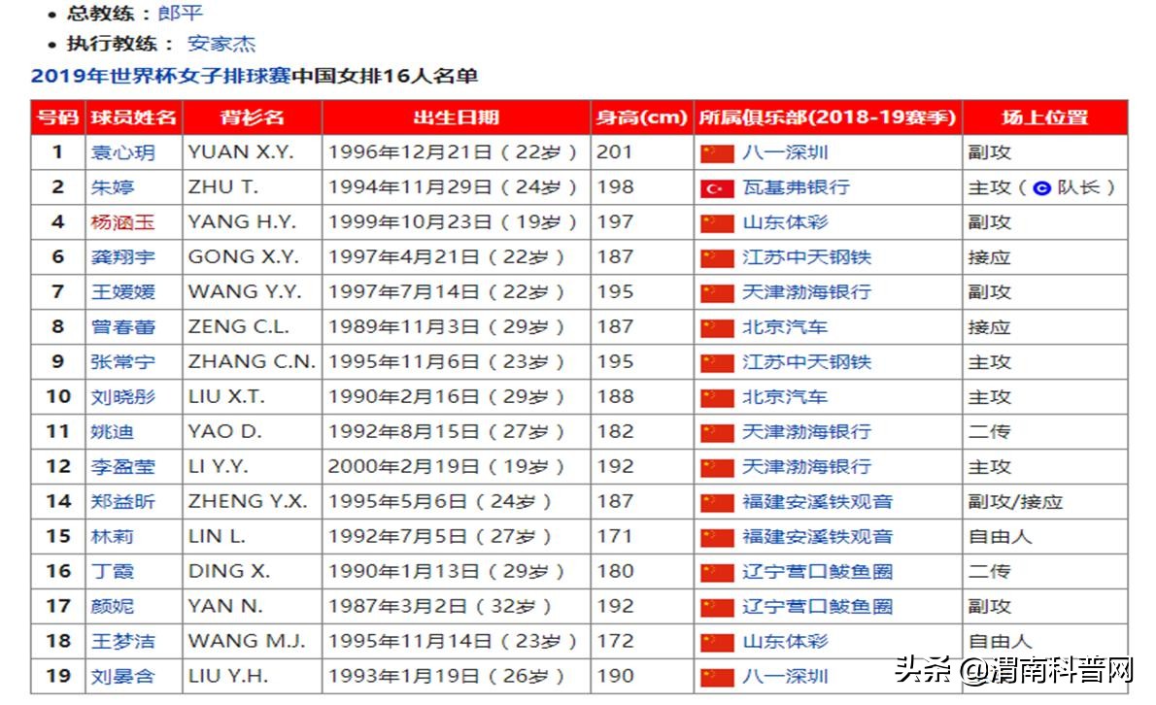Image resolution: width=1156 pixels, height=705 pixels.
Task: Open club link 福建安溪铁观音 in 郑益昕's row
Action: 818,502
